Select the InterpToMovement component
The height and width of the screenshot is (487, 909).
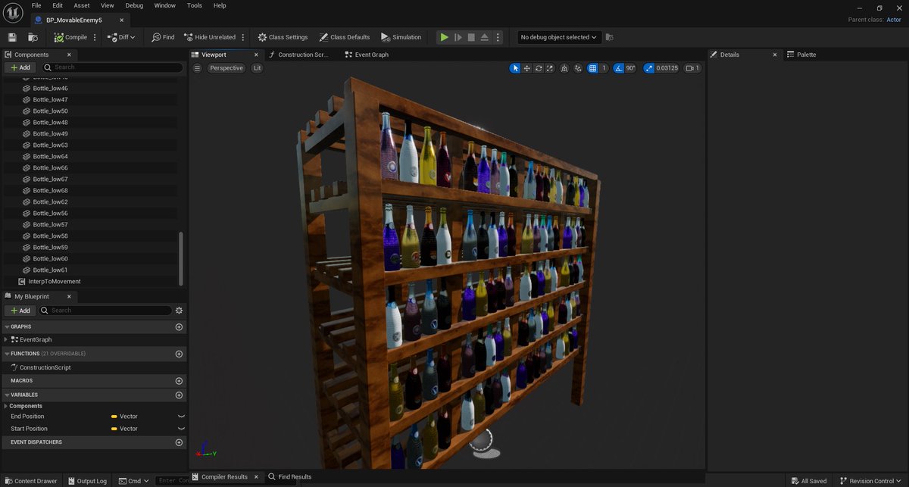(x=55, y=281)
